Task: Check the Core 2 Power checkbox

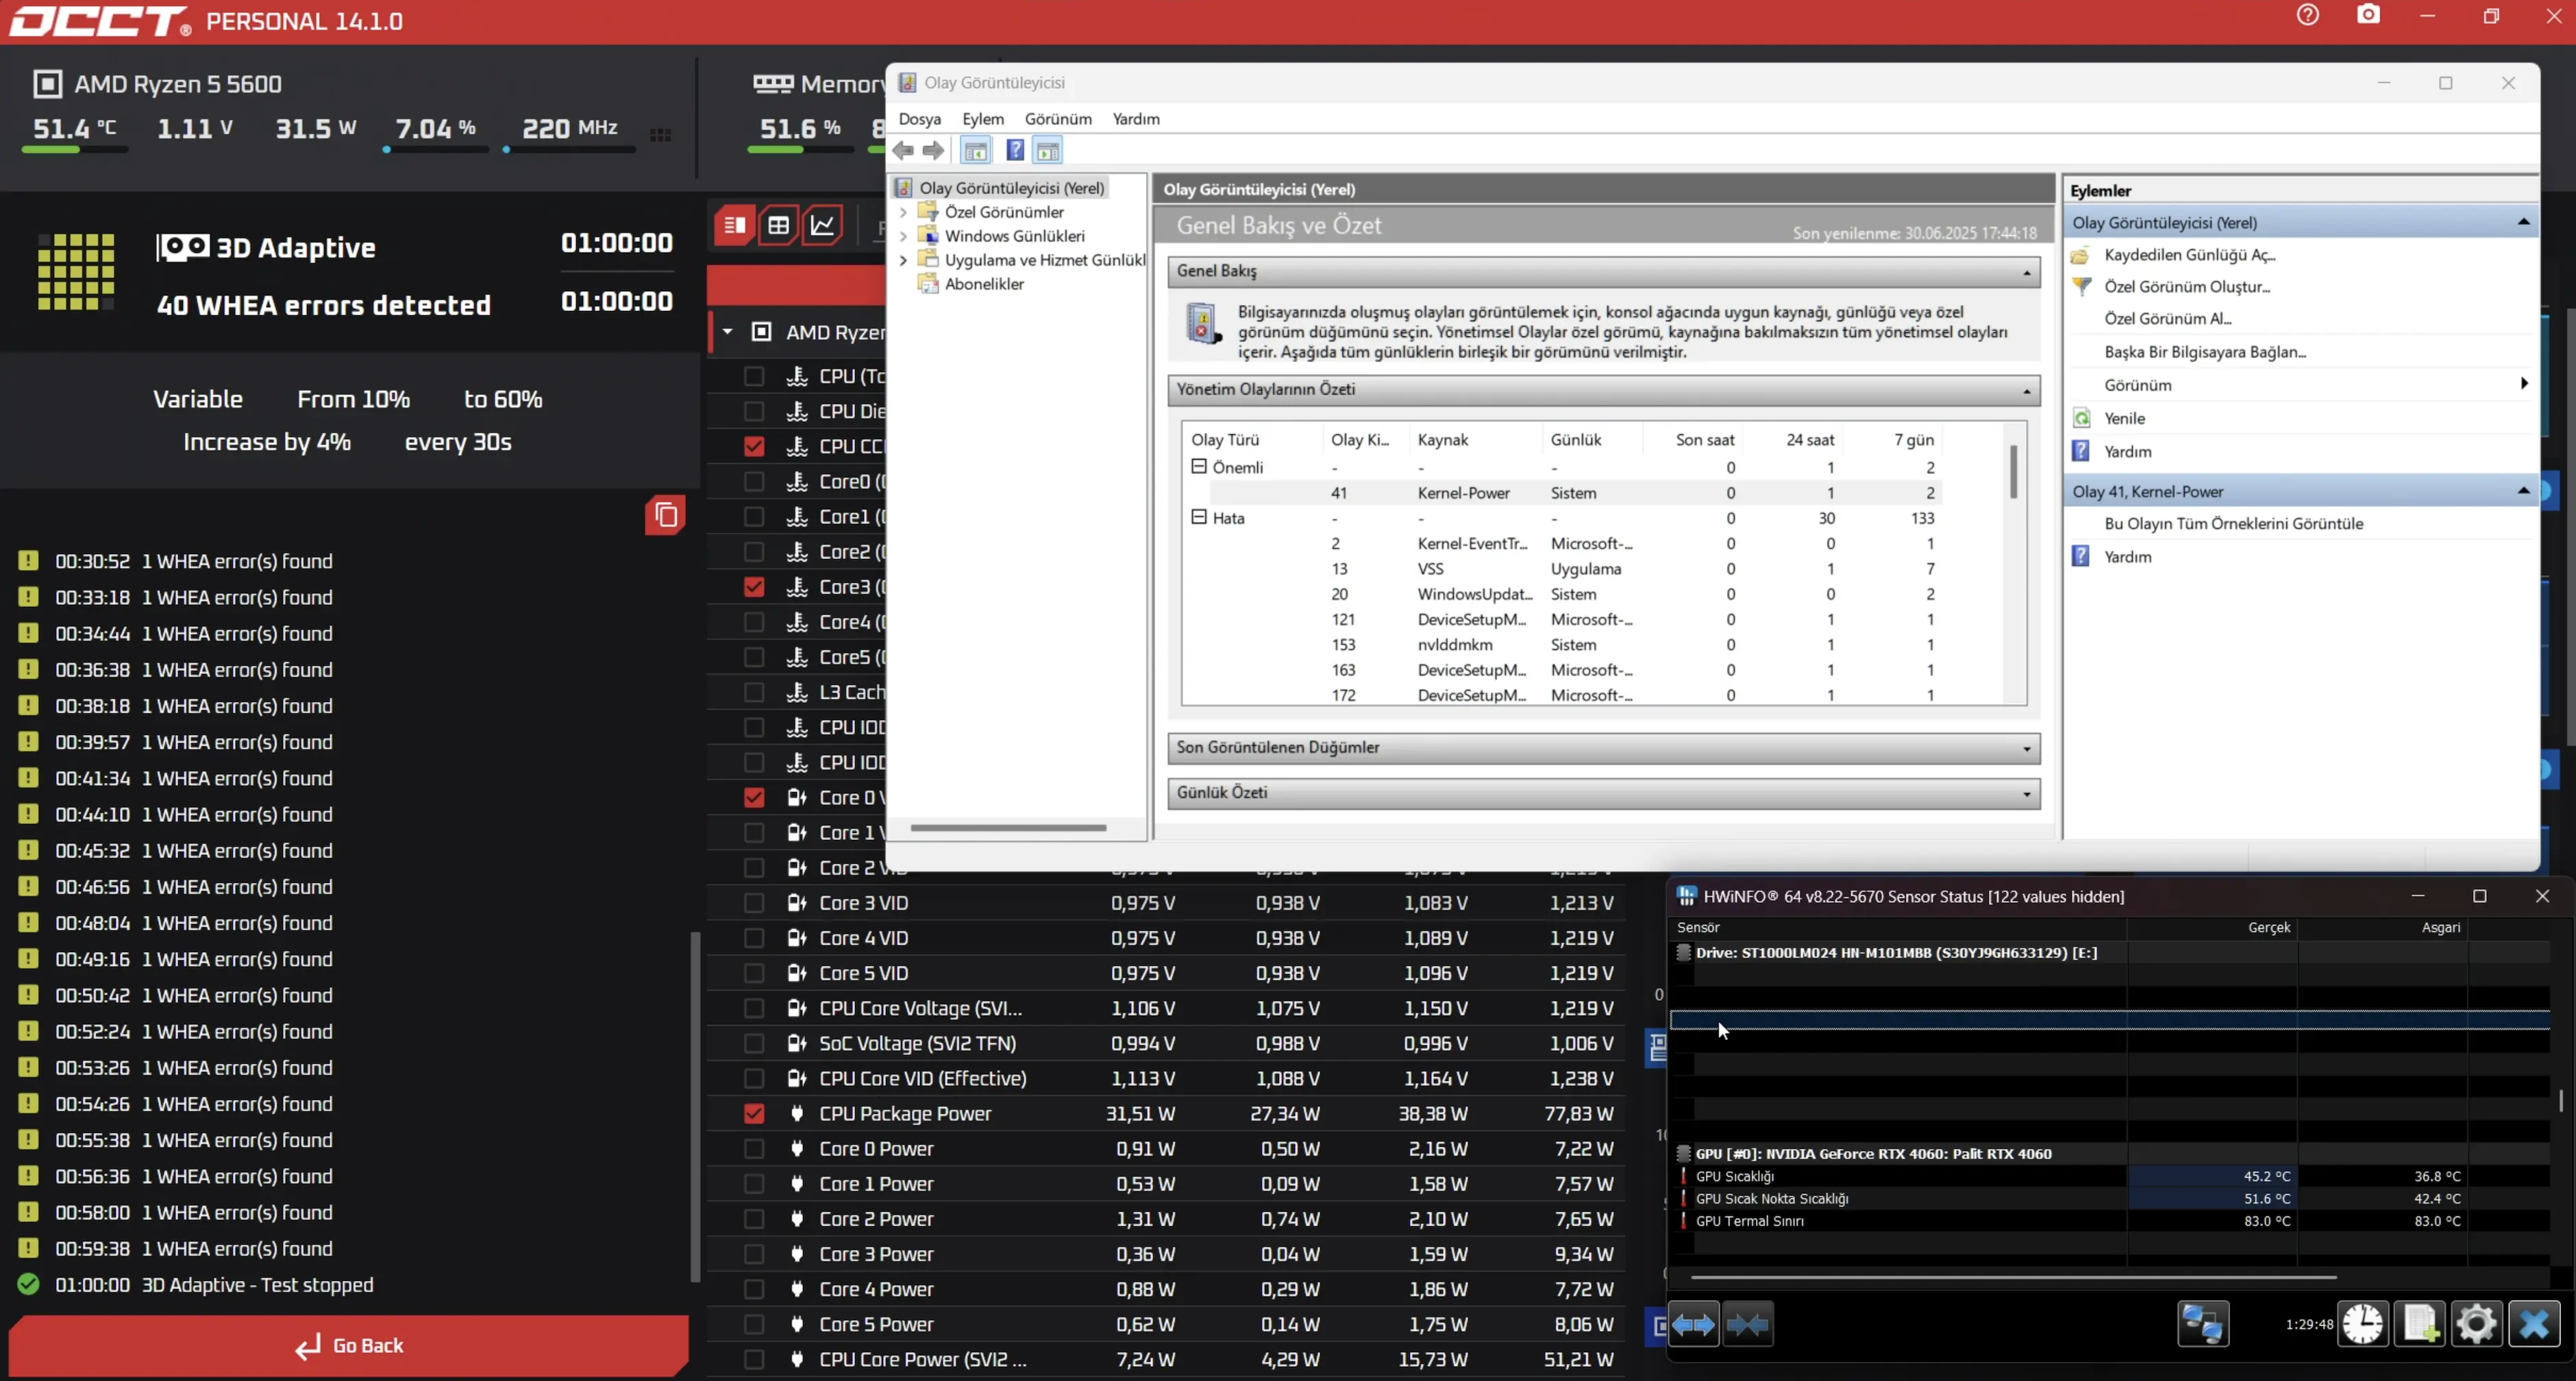Action: coord(754,1219)
